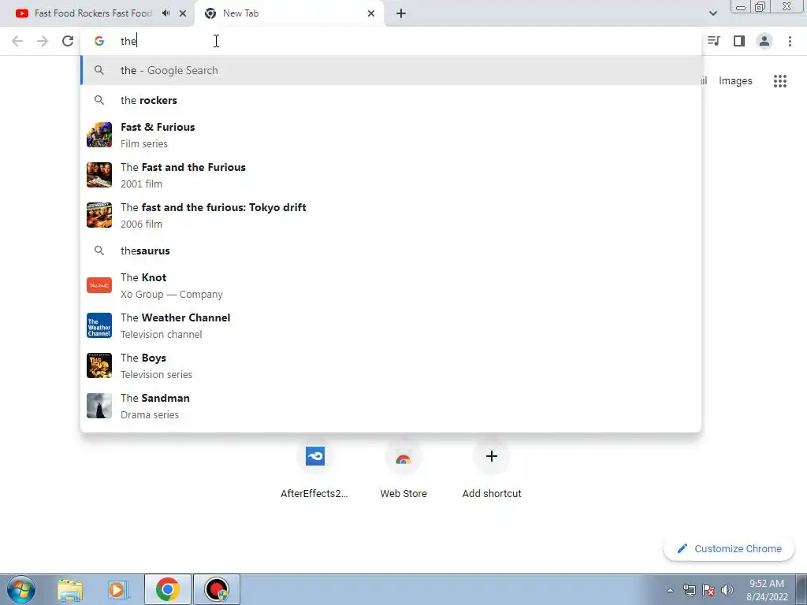Pick The Fast and the Furious 2001 film
The height and width of the screenshot is (605, 807).
coord(391,175)
